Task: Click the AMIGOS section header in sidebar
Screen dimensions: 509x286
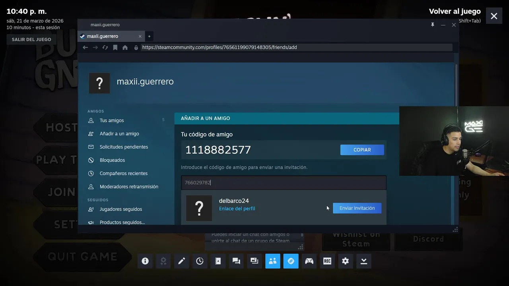Action: 96,111
